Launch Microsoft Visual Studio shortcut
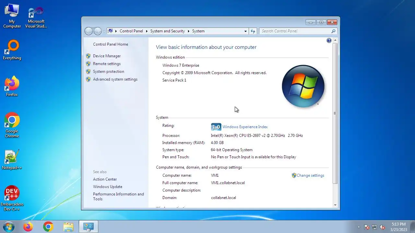Viewport: 415px width, 233px height. [x=36, y=18]
